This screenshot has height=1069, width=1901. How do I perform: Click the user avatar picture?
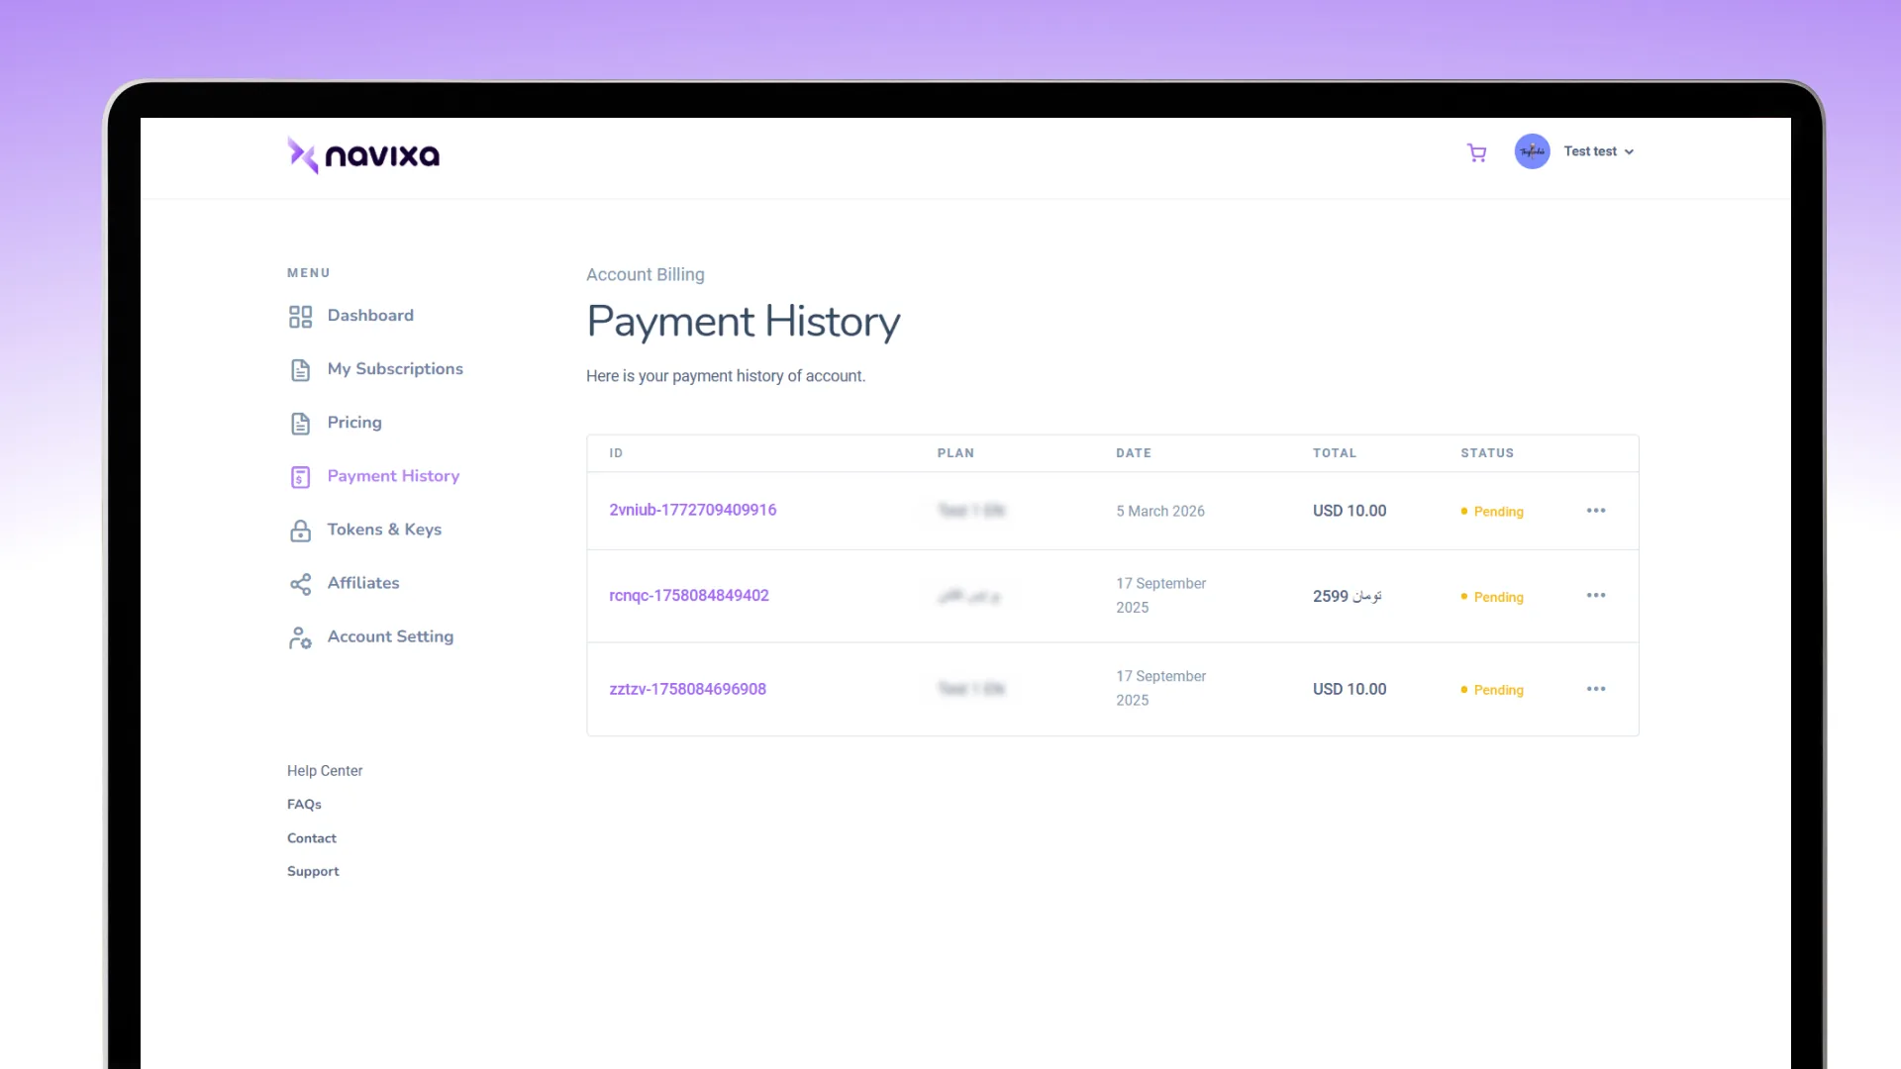(1532, 151)
